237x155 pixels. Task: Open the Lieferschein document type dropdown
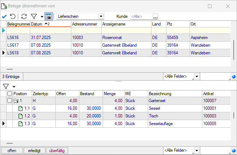click(101, 16)
